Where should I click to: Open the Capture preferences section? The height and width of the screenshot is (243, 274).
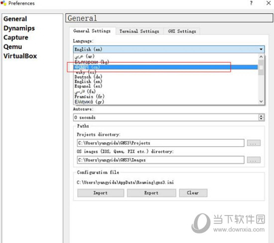[16, 37]
